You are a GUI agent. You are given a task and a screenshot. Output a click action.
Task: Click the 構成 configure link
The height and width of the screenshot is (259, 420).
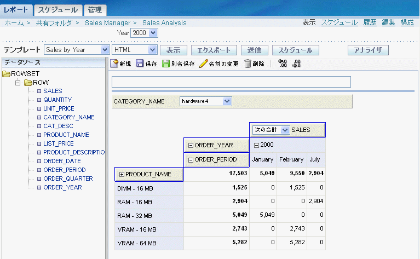tap(407, 22)
